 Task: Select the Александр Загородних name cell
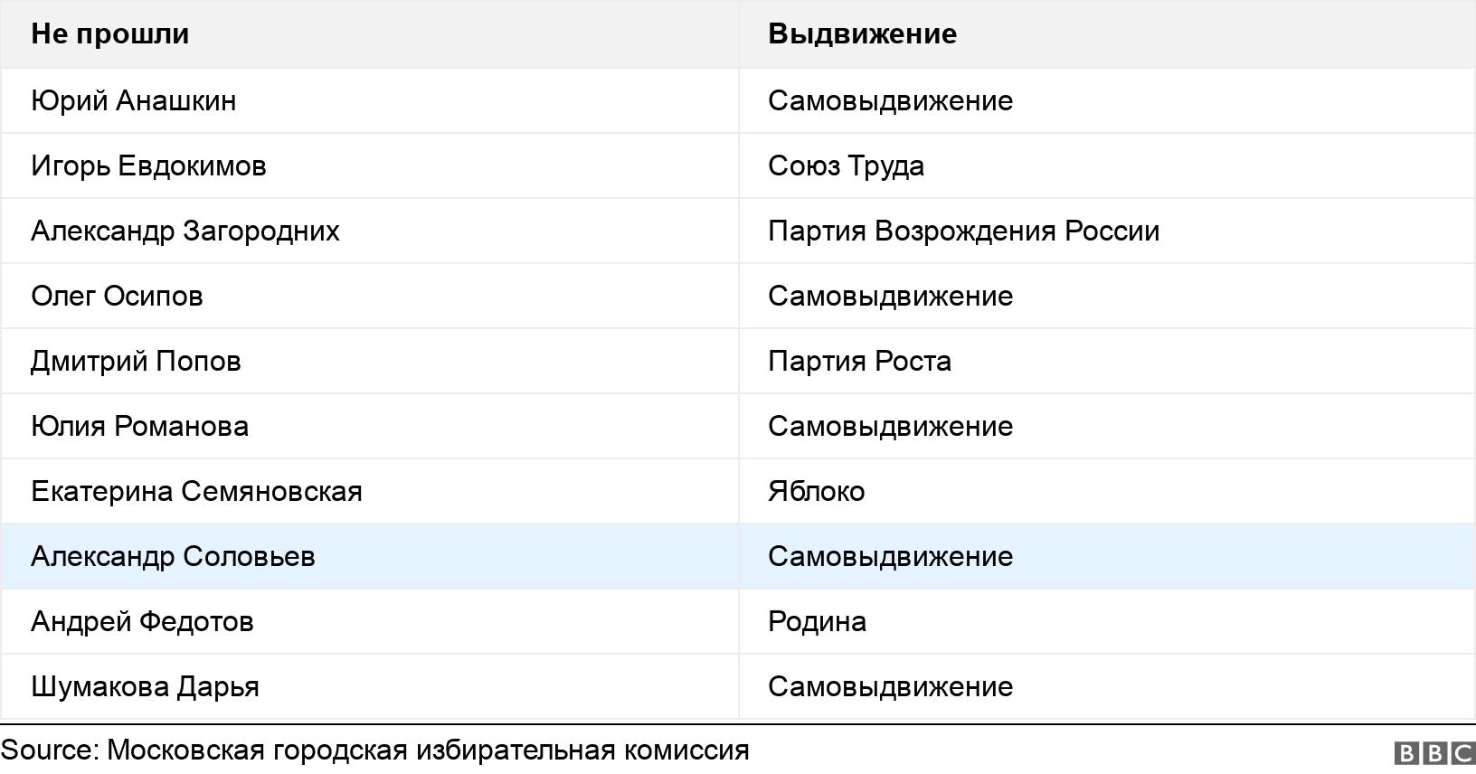(185, 231)
